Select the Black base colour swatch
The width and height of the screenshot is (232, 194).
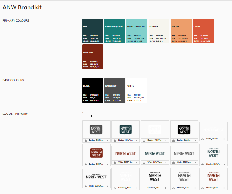point(93,91)
